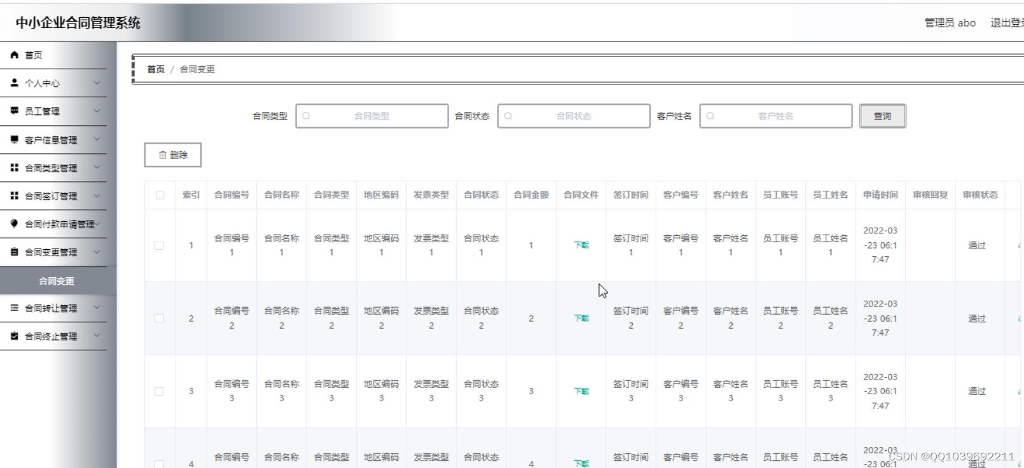
Task: Click the search icon in 合同类型 field
Action: coord(306,116)
